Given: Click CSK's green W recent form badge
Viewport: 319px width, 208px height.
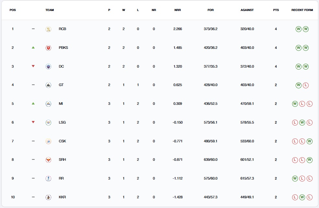Looking at the screenshot, I should [x=309, y=141].
